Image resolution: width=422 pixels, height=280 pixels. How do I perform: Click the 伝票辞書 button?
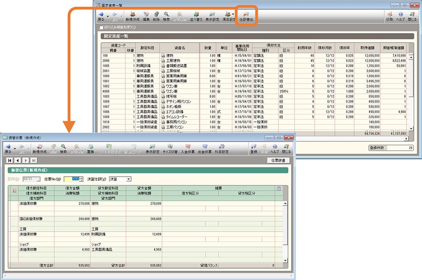(278, 160)
